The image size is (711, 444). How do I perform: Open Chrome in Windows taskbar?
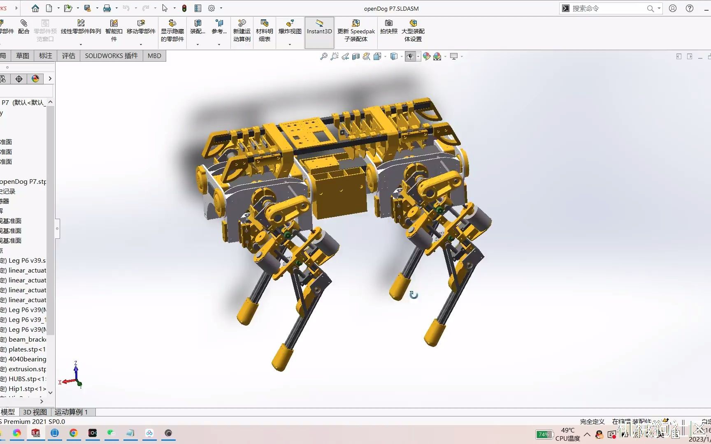(x=73, y=433)
